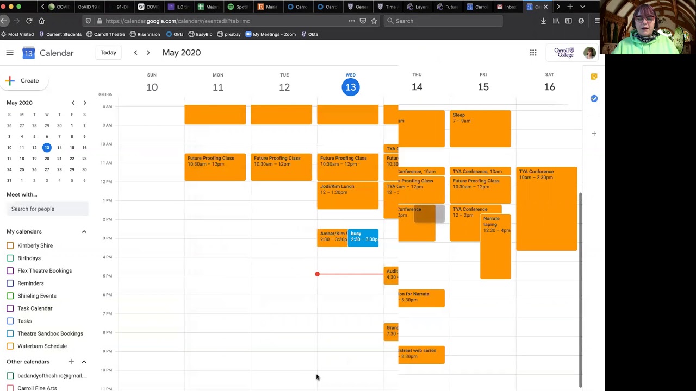The width and height of the screenshot is (696, 391).
Task: Toggle badandyoftheshire@gmail calendar checkbox
Action: (10, 375)
